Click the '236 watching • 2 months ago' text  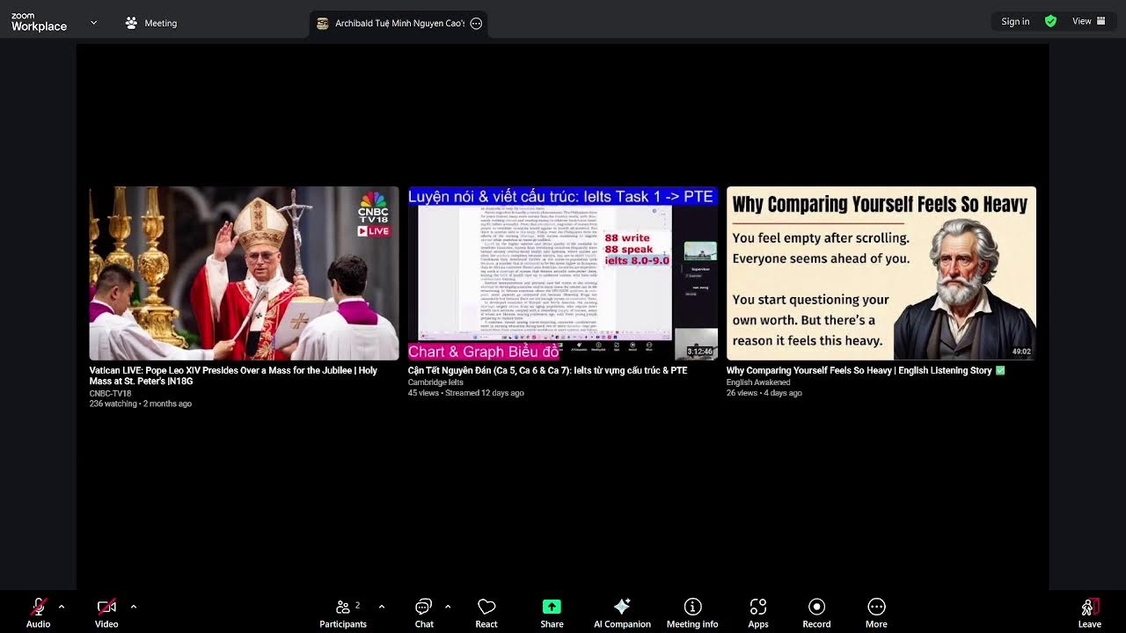140,404
